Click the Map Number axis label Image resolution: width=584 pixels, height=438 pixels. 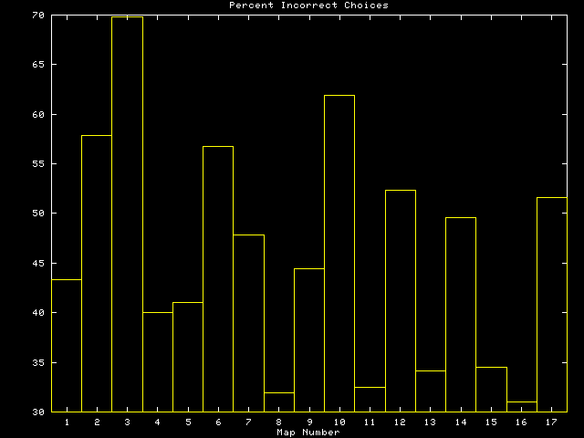click(308, 433)
